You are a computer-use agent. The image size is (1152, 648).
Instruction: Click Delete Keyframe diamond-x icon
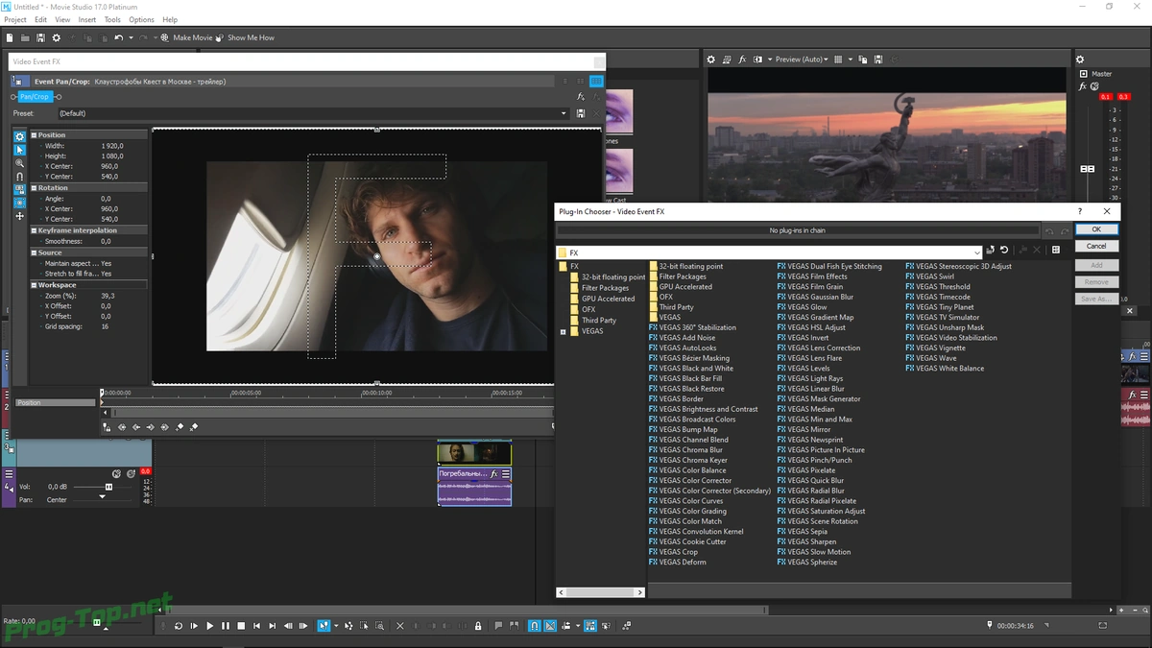194,427
